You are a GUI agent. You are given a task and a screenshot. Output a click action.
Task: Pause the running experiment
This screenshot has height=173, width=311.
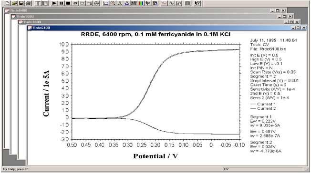[x=61, y=3]
